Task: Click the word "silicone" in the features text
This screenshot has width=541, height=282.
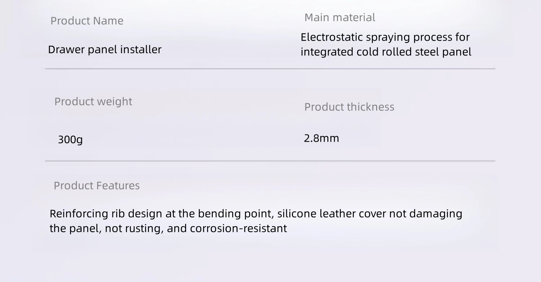Action: click(x=292, y=214)
